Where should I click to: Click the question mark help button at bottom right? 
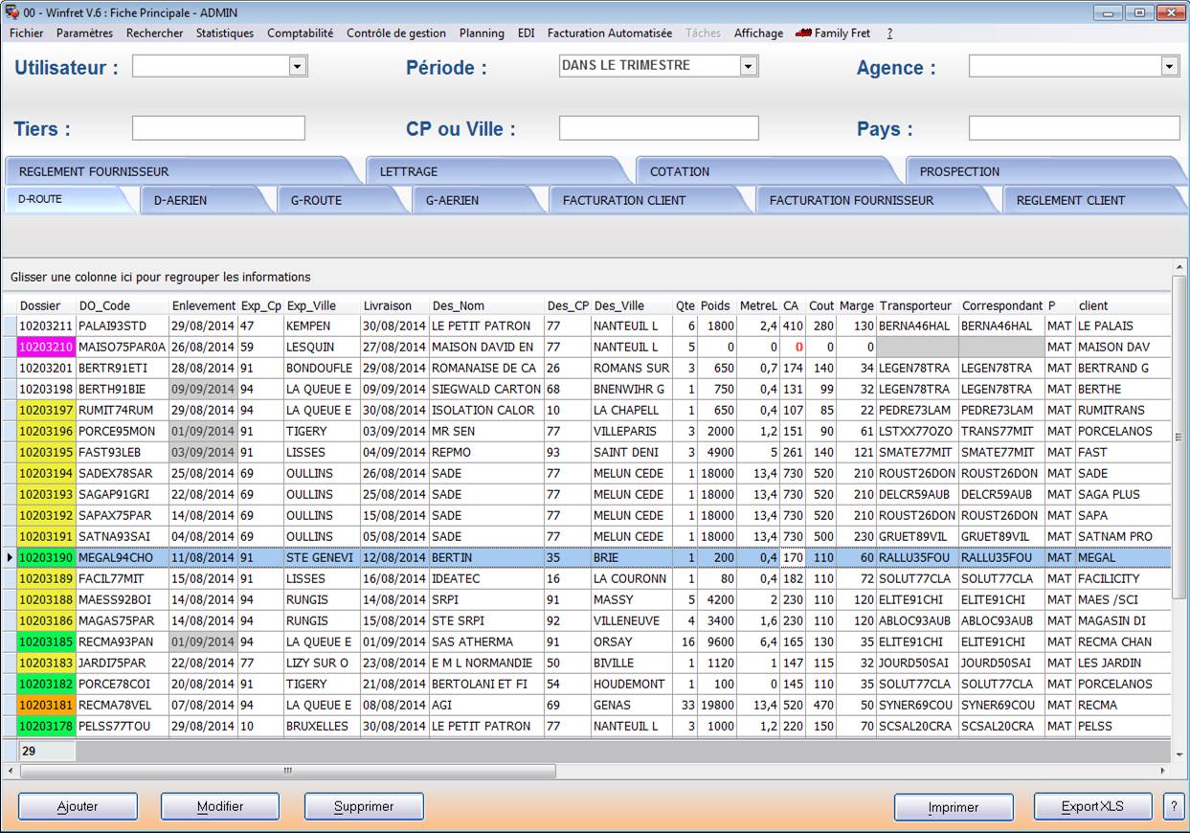coord(1173,806)
